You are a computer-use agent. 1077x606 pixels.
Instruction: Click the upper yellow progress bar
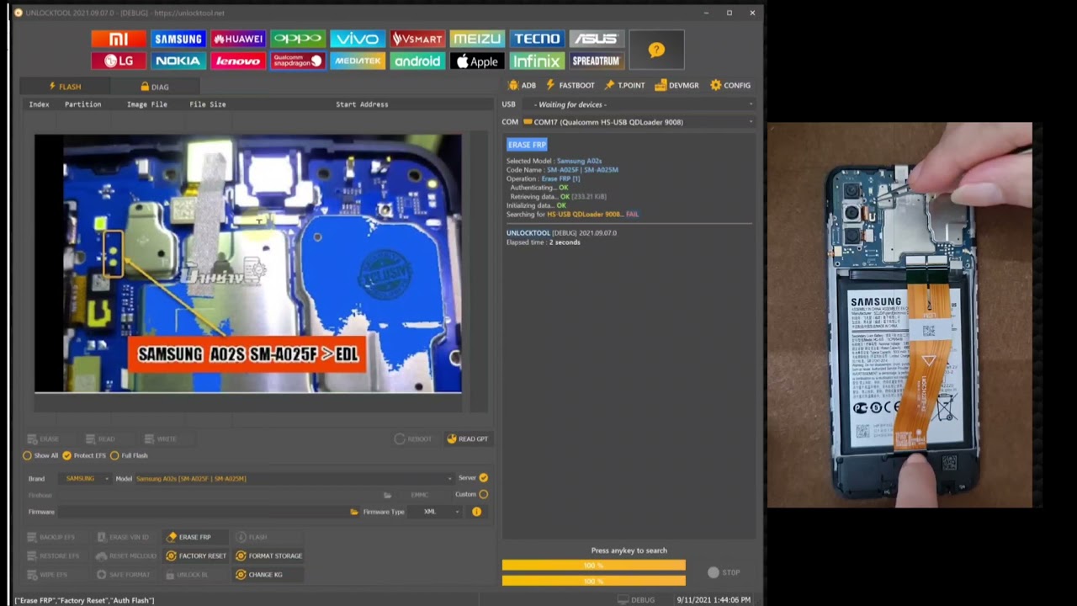point(593,566)
